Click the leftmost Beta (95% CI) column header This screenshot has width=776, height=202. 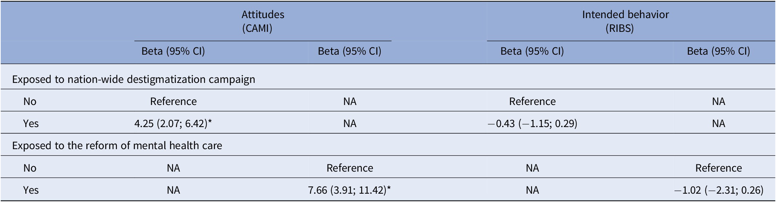(x=173, y=51)
